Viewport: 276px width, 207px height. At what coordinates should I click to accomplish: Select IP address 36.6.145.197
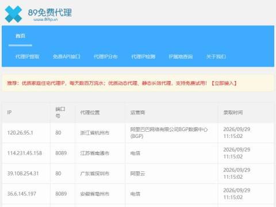(22, 194)
